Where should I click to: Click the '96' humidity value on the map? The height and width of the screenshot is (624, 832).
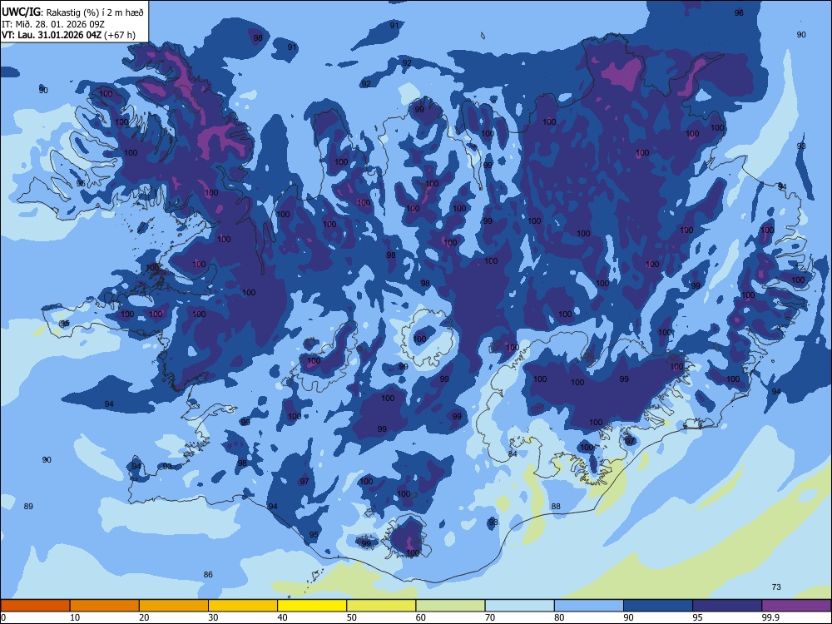coord(739,12)
